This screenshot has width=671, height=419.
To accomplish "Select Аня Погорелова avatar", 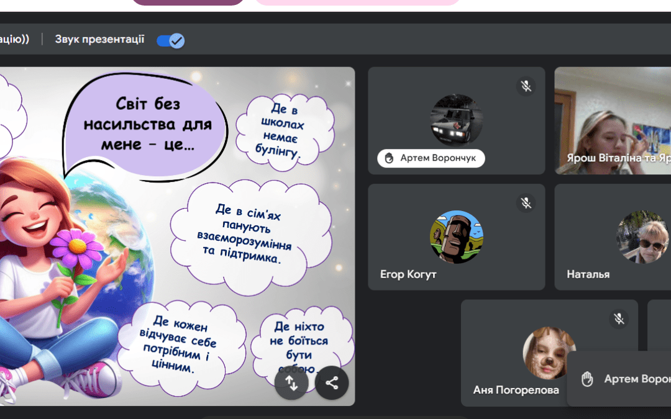I will [549, 353].
